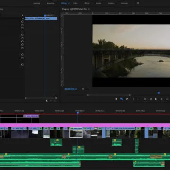This screenshot has height=170, width=170.
Task: Show more workspaces via overflow chevrons
Action: [138, 3]
